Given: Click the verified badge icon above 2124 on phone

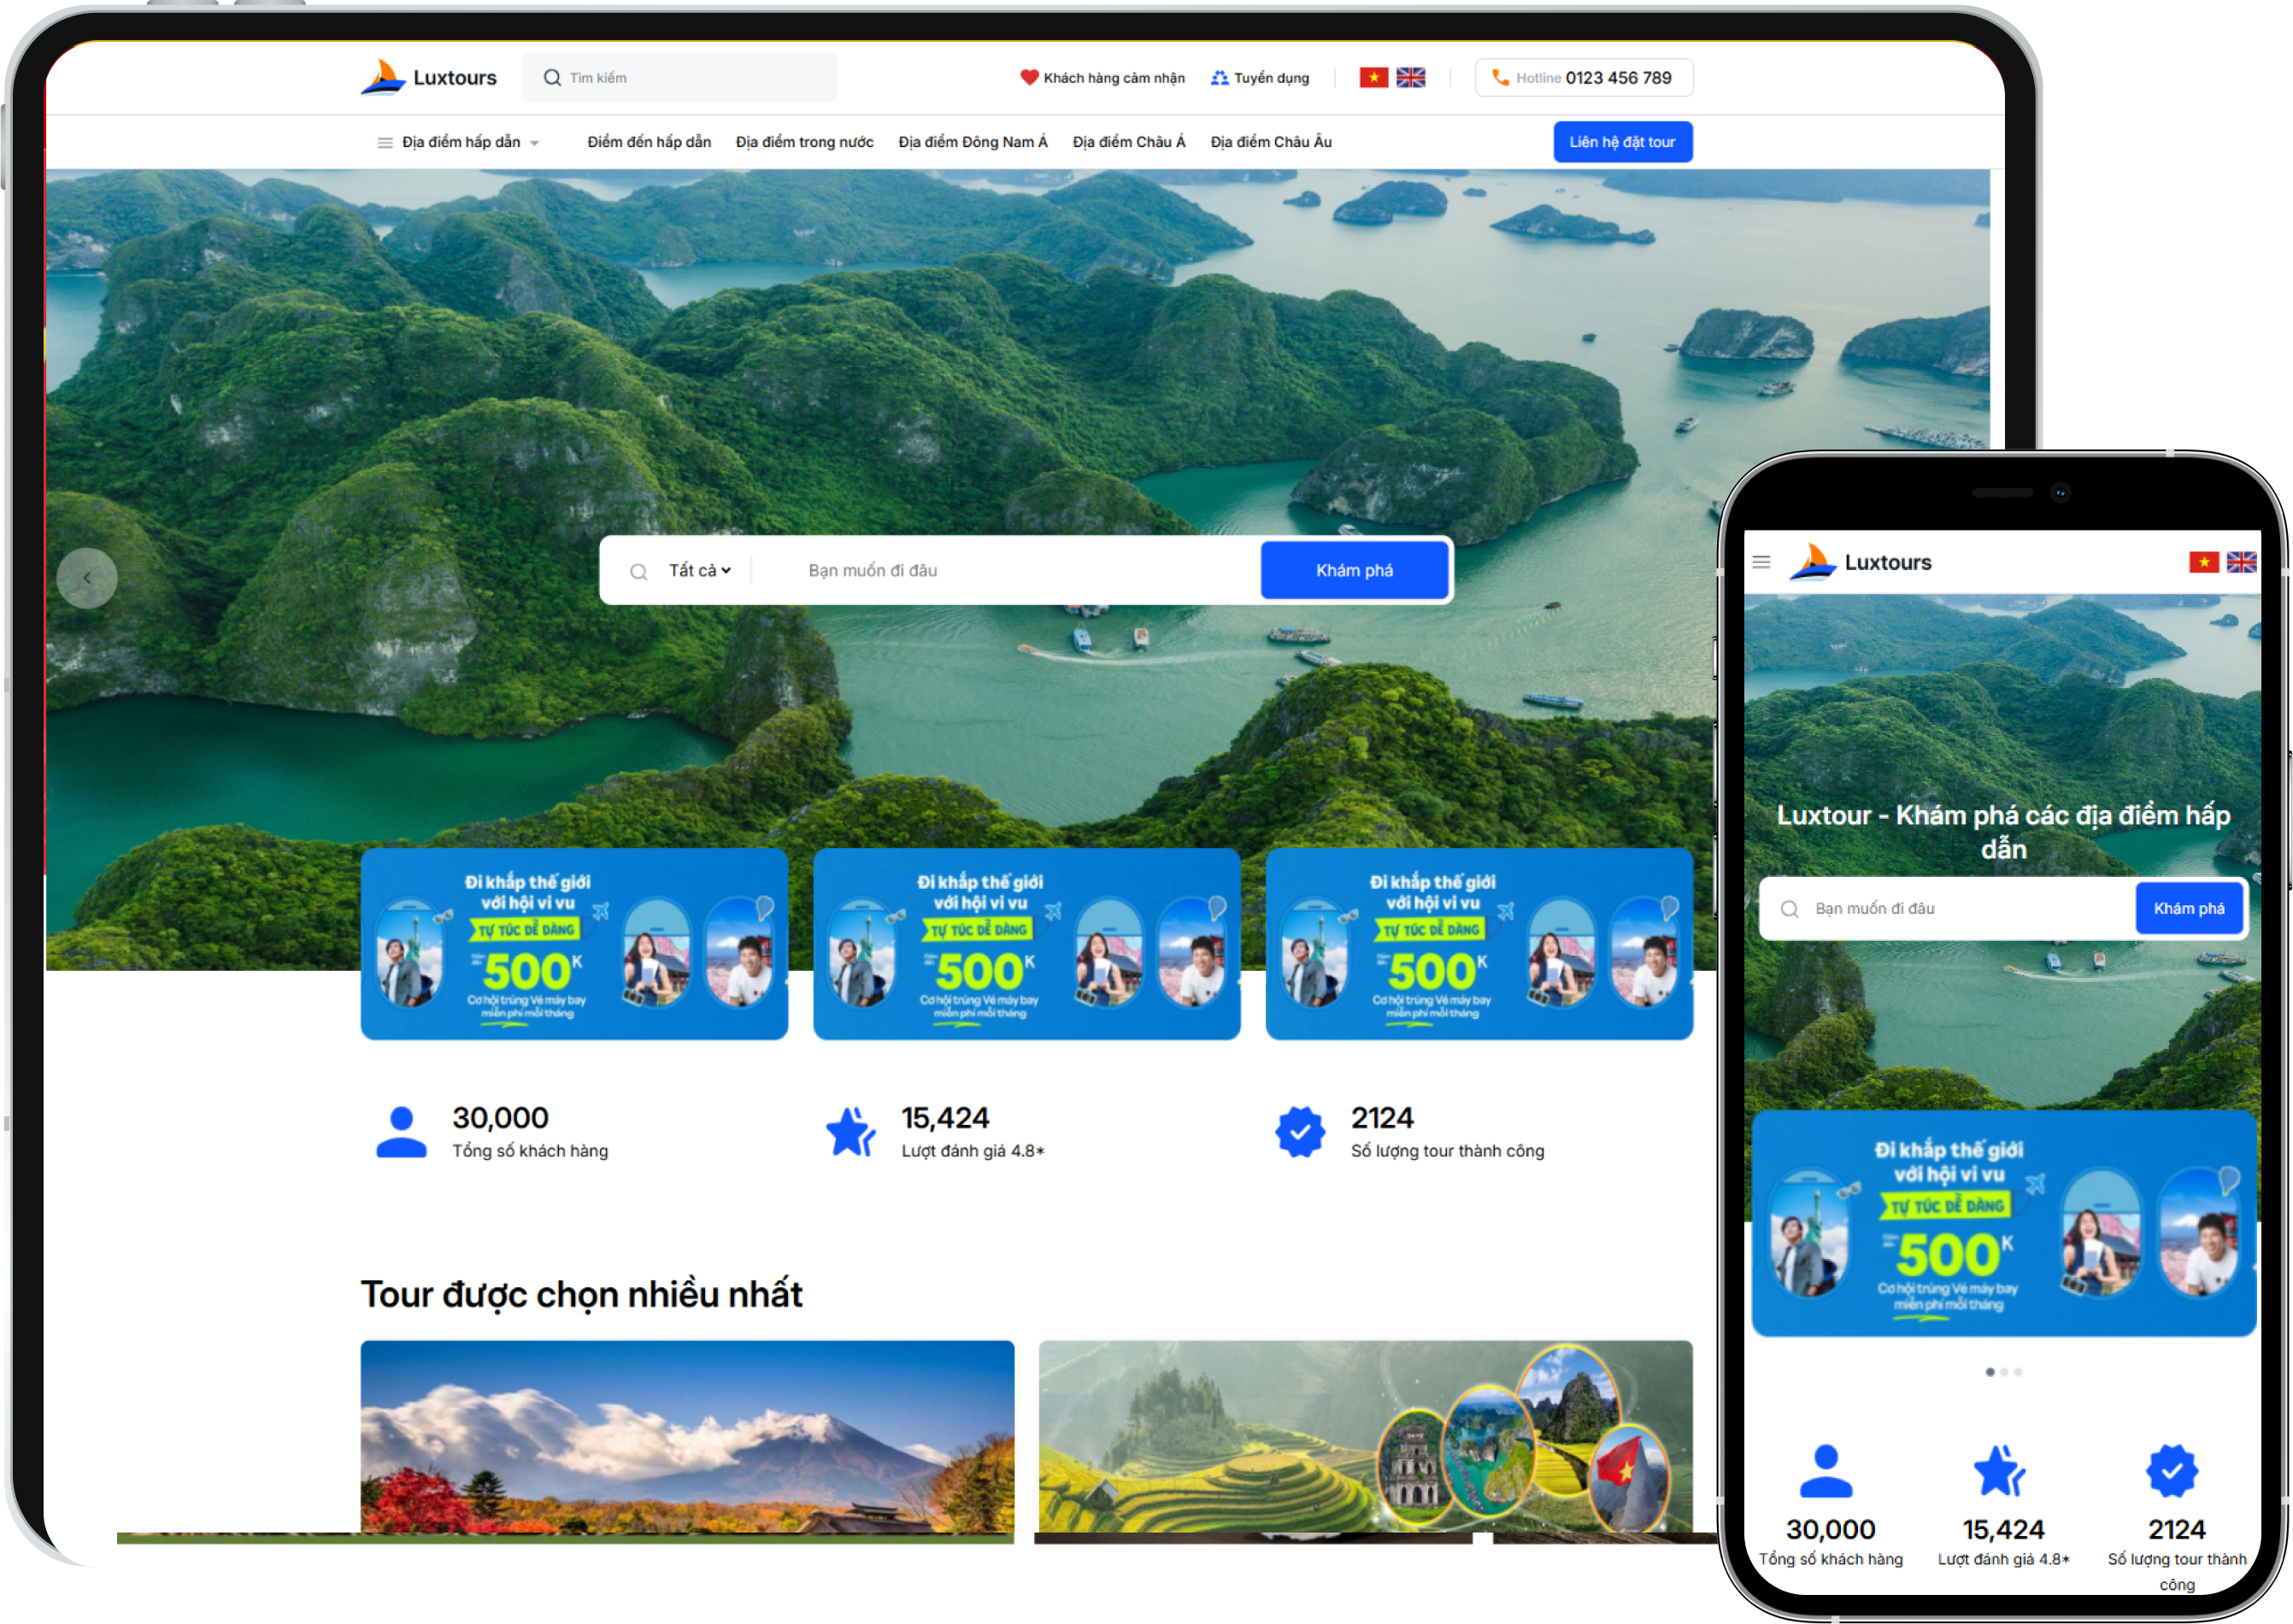Looking at the screenshot, I should coord(2171,1470).
